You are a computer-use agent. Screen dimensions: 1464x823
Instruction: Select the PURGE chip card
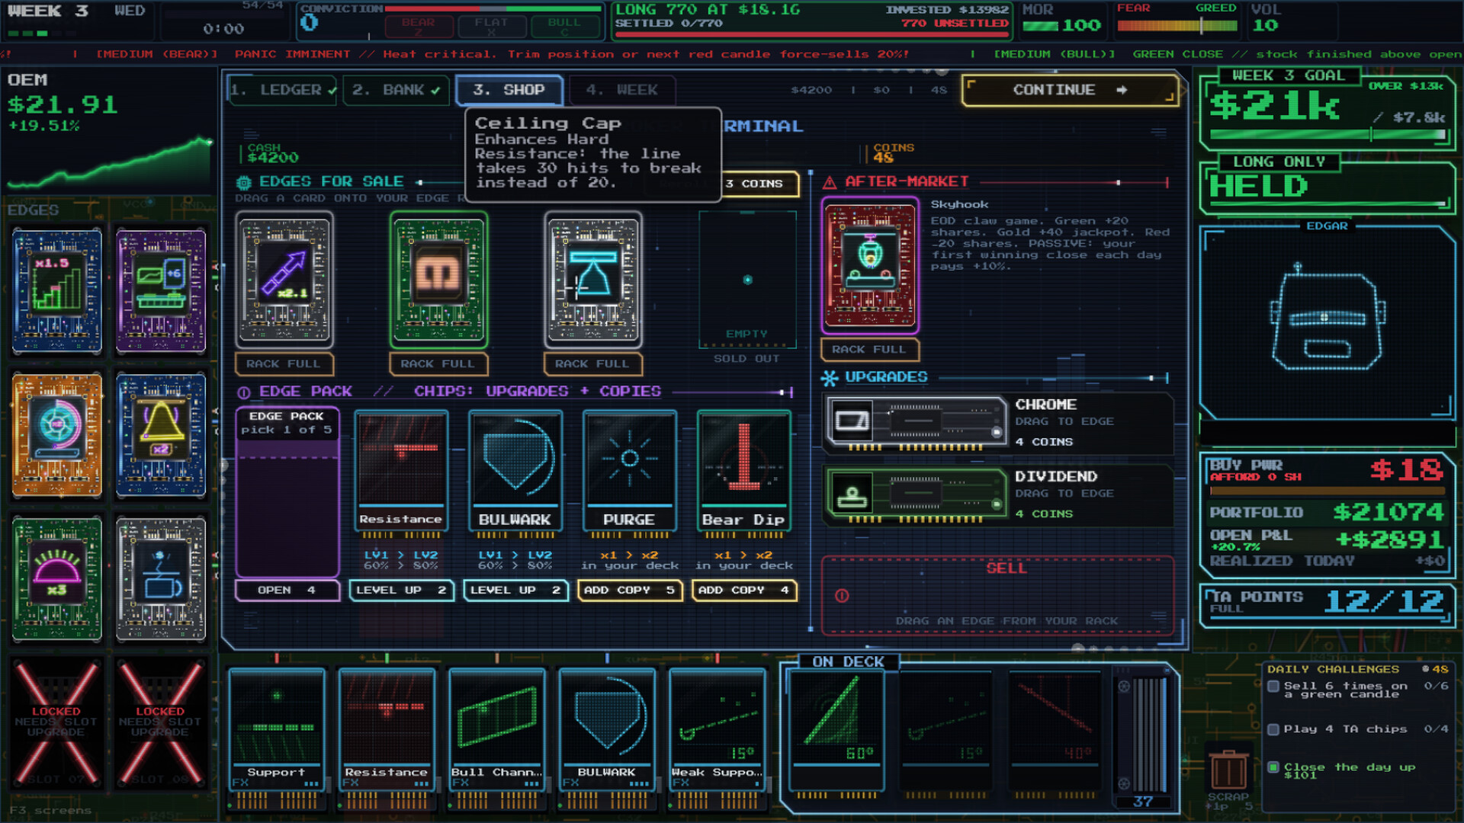pos(629,472)
